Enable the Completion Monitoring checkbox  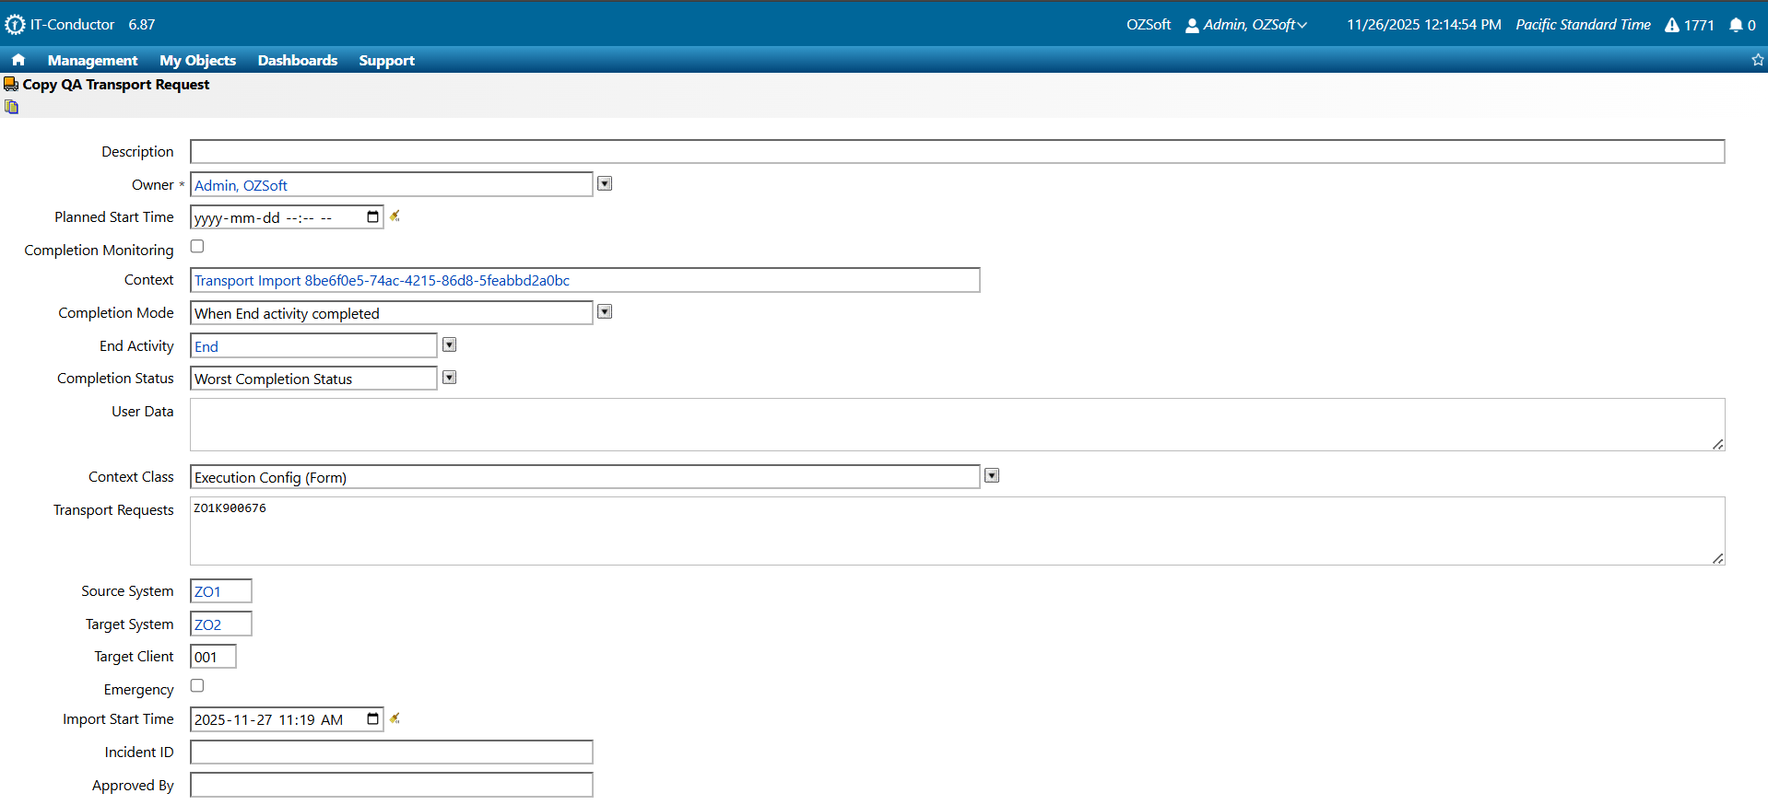point(197,247)
